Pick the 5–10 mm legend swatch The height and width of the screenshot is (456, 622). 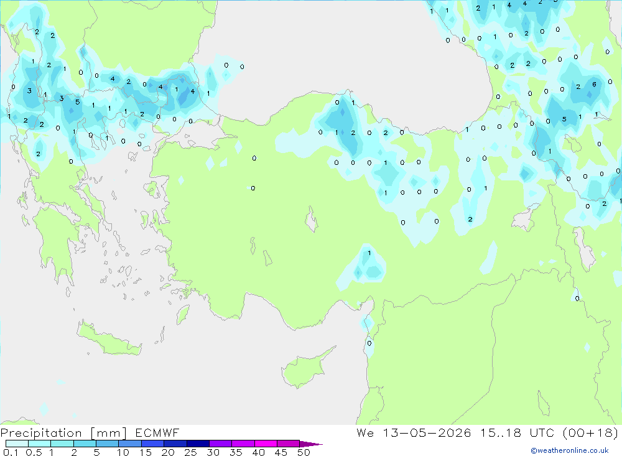tap(107, 444)
